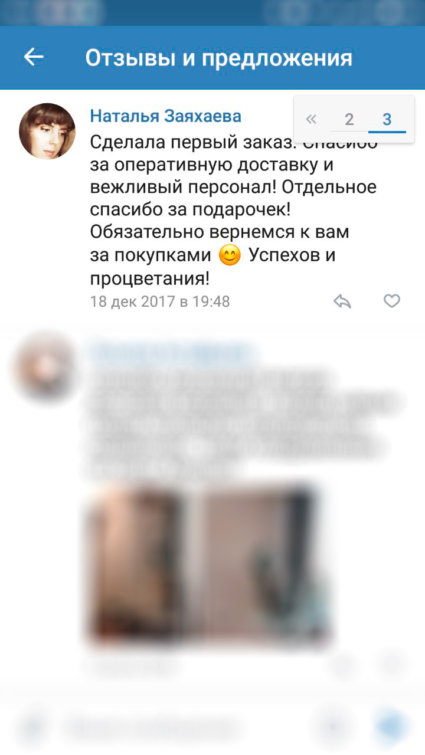Like the comment with the heart icon
This screenshot has height=755, width=425.
[x=392, y=301]
